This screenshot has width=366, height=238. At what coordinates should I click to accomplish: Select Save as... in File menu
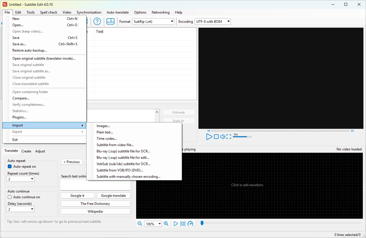tap(44, 44)
